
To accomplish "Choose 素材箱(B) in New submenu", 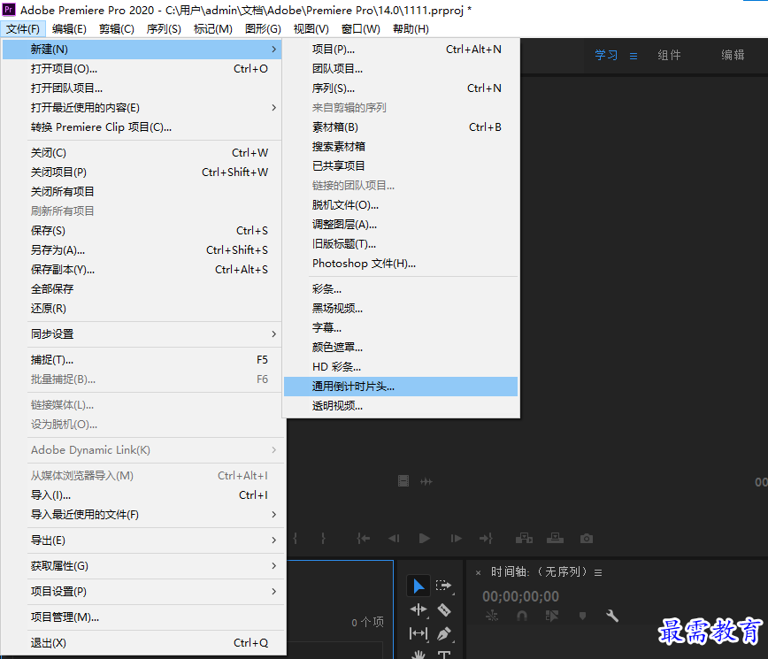I will [401, 127].
